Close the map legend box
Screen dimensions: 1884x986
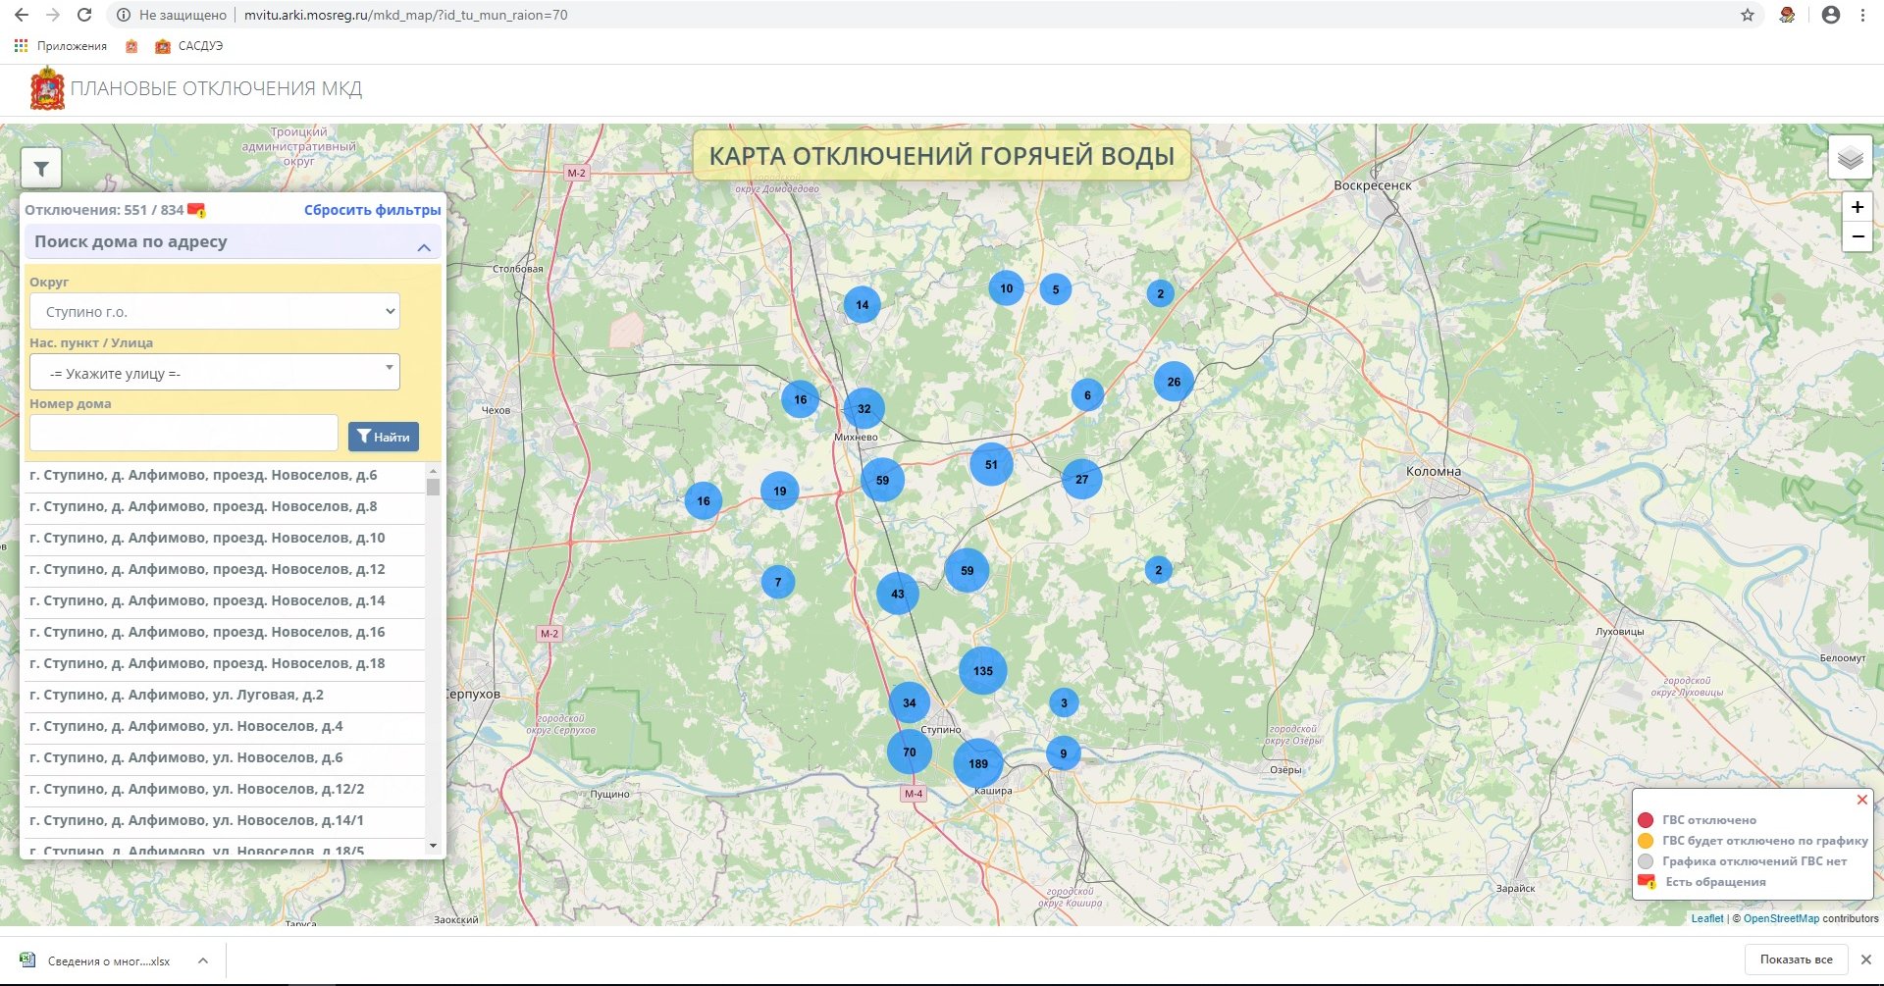1861,800
